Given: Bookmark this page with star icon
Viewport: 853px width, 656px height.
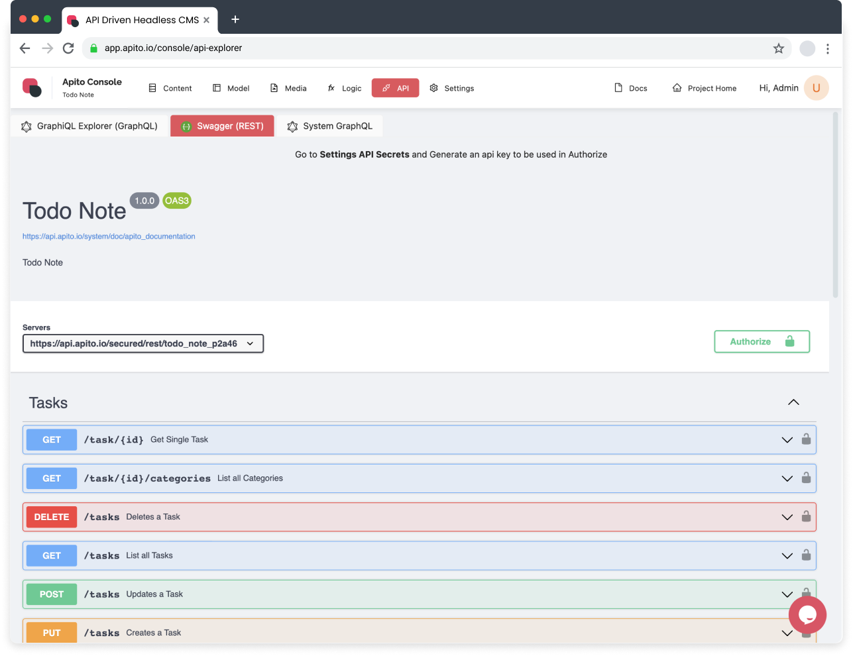Looking at the screenshot, I should pyautogui.click(x=779, y=48).
